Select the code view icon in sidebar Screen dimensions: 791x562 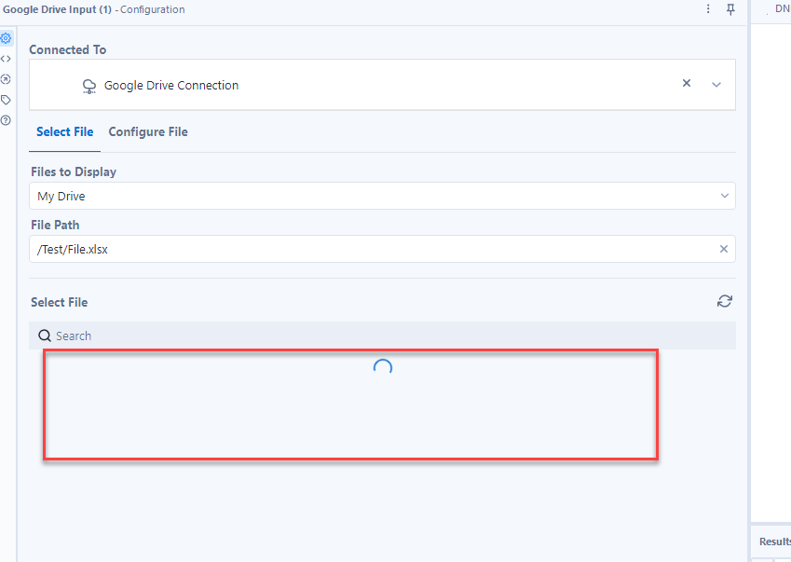tap(7, 59)
